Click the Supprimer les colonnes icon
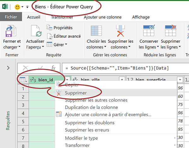Viewport: 189px width, 148px height. [x=120, y=31]
